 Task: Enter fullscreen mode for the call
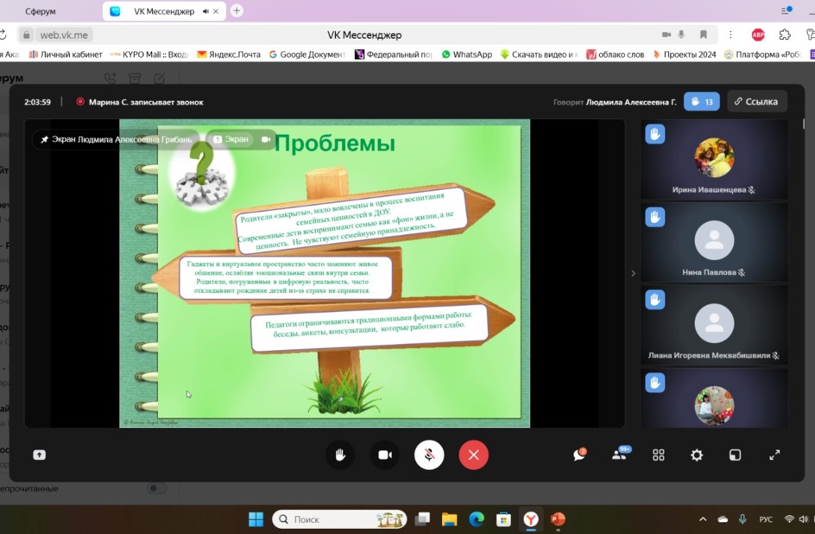[774, 455]
